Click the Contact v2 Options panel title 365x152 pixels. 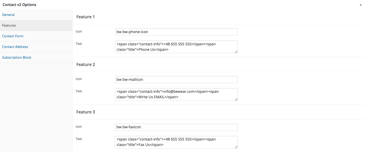[x=19, y=5]
